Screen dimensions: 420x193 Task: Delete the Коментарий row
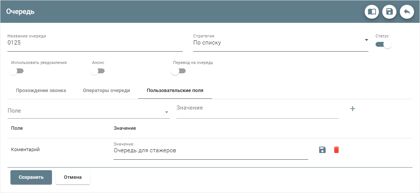(336, 150)
